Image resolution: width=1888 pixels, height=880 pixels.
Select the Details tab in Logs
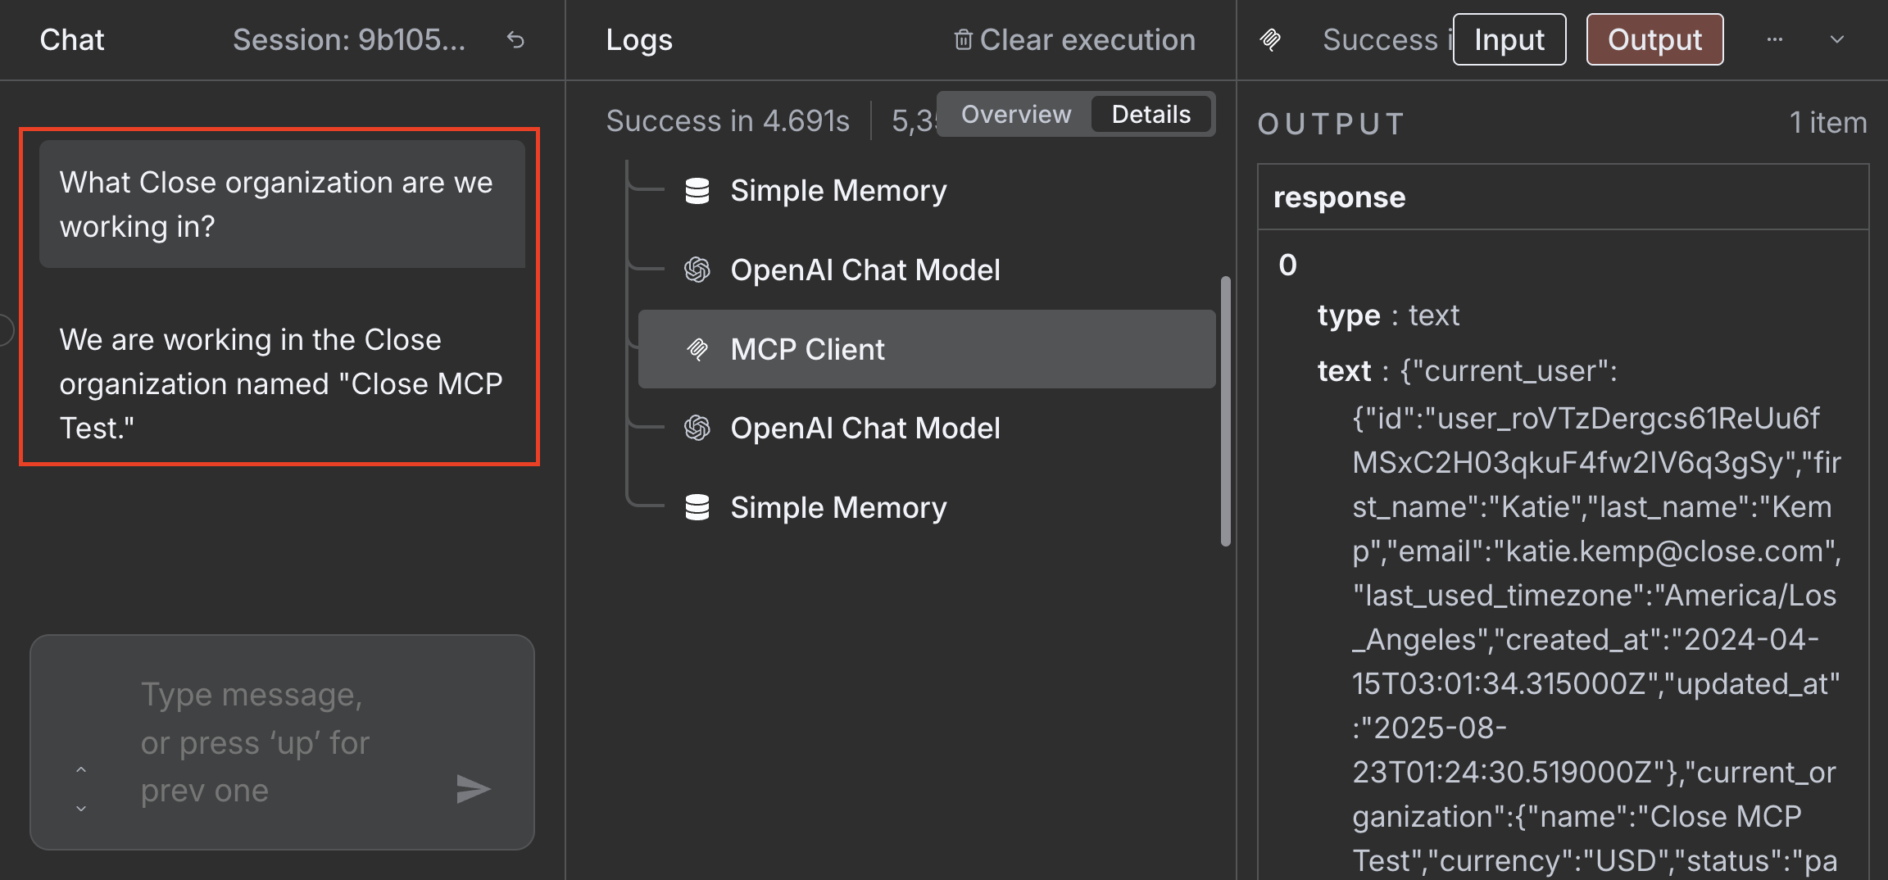1150,114
